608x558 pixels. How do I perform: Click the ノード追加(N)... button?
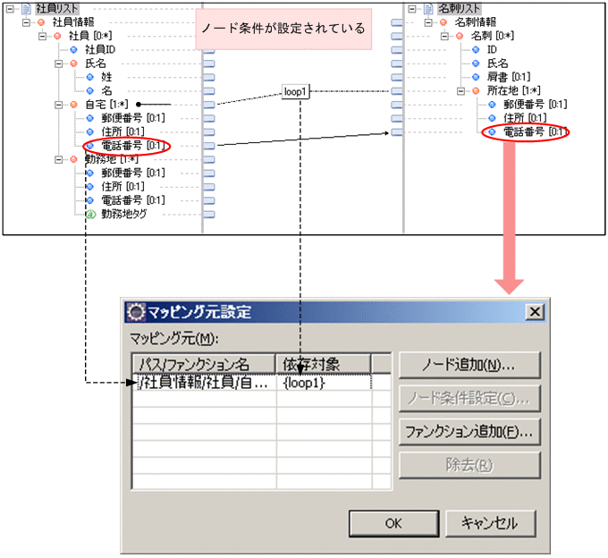coord(469,365)
